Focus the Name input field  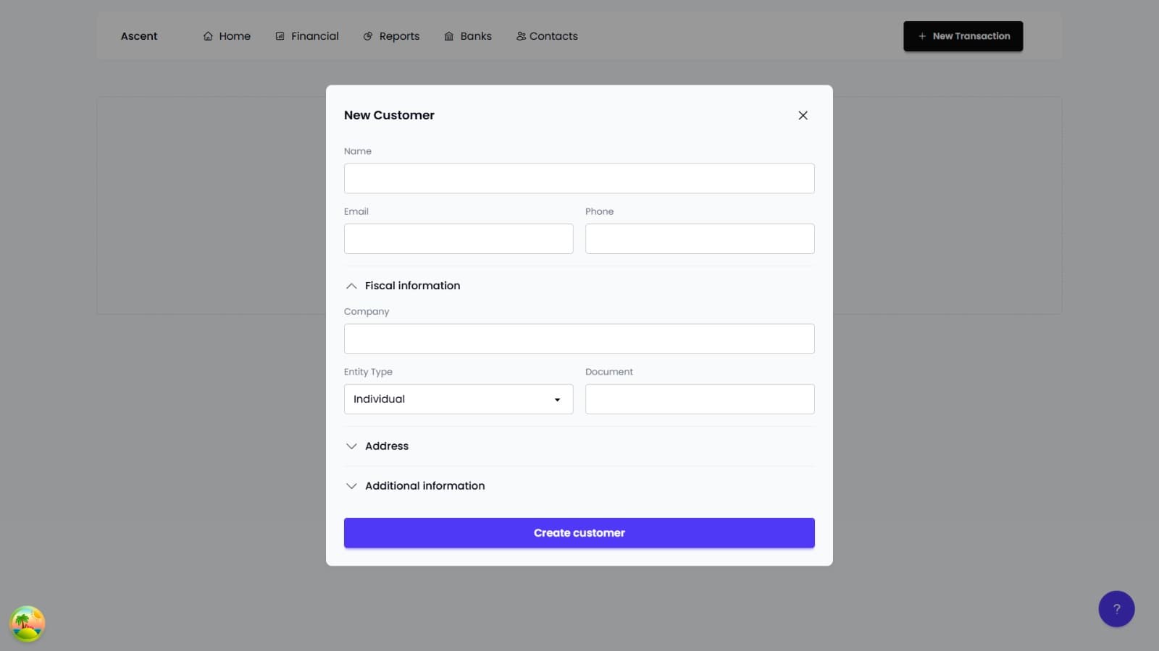[579, 179]
